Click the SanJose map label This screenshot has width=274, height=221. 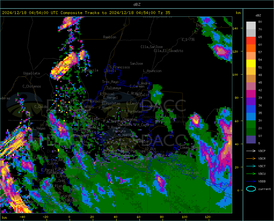136,64
